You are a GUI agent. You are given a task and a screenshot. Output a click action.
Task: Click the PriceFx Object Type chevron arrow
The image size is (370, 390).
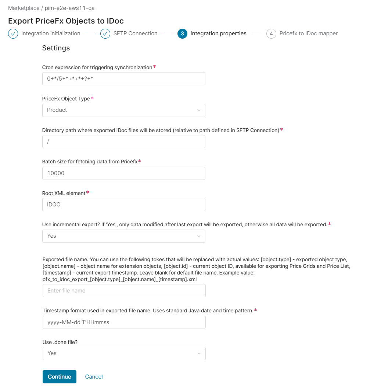(x=199, y=110)
